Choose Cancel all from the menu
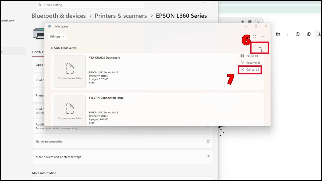The width and height of the screenshot is (322, 181). tap(250, 70)
